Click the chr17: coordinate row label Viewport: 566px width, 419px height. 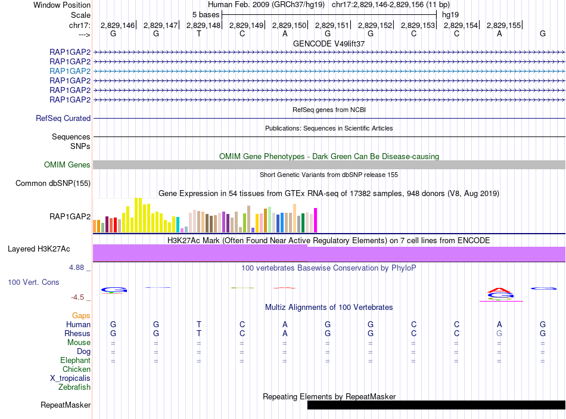click(79, 25)
